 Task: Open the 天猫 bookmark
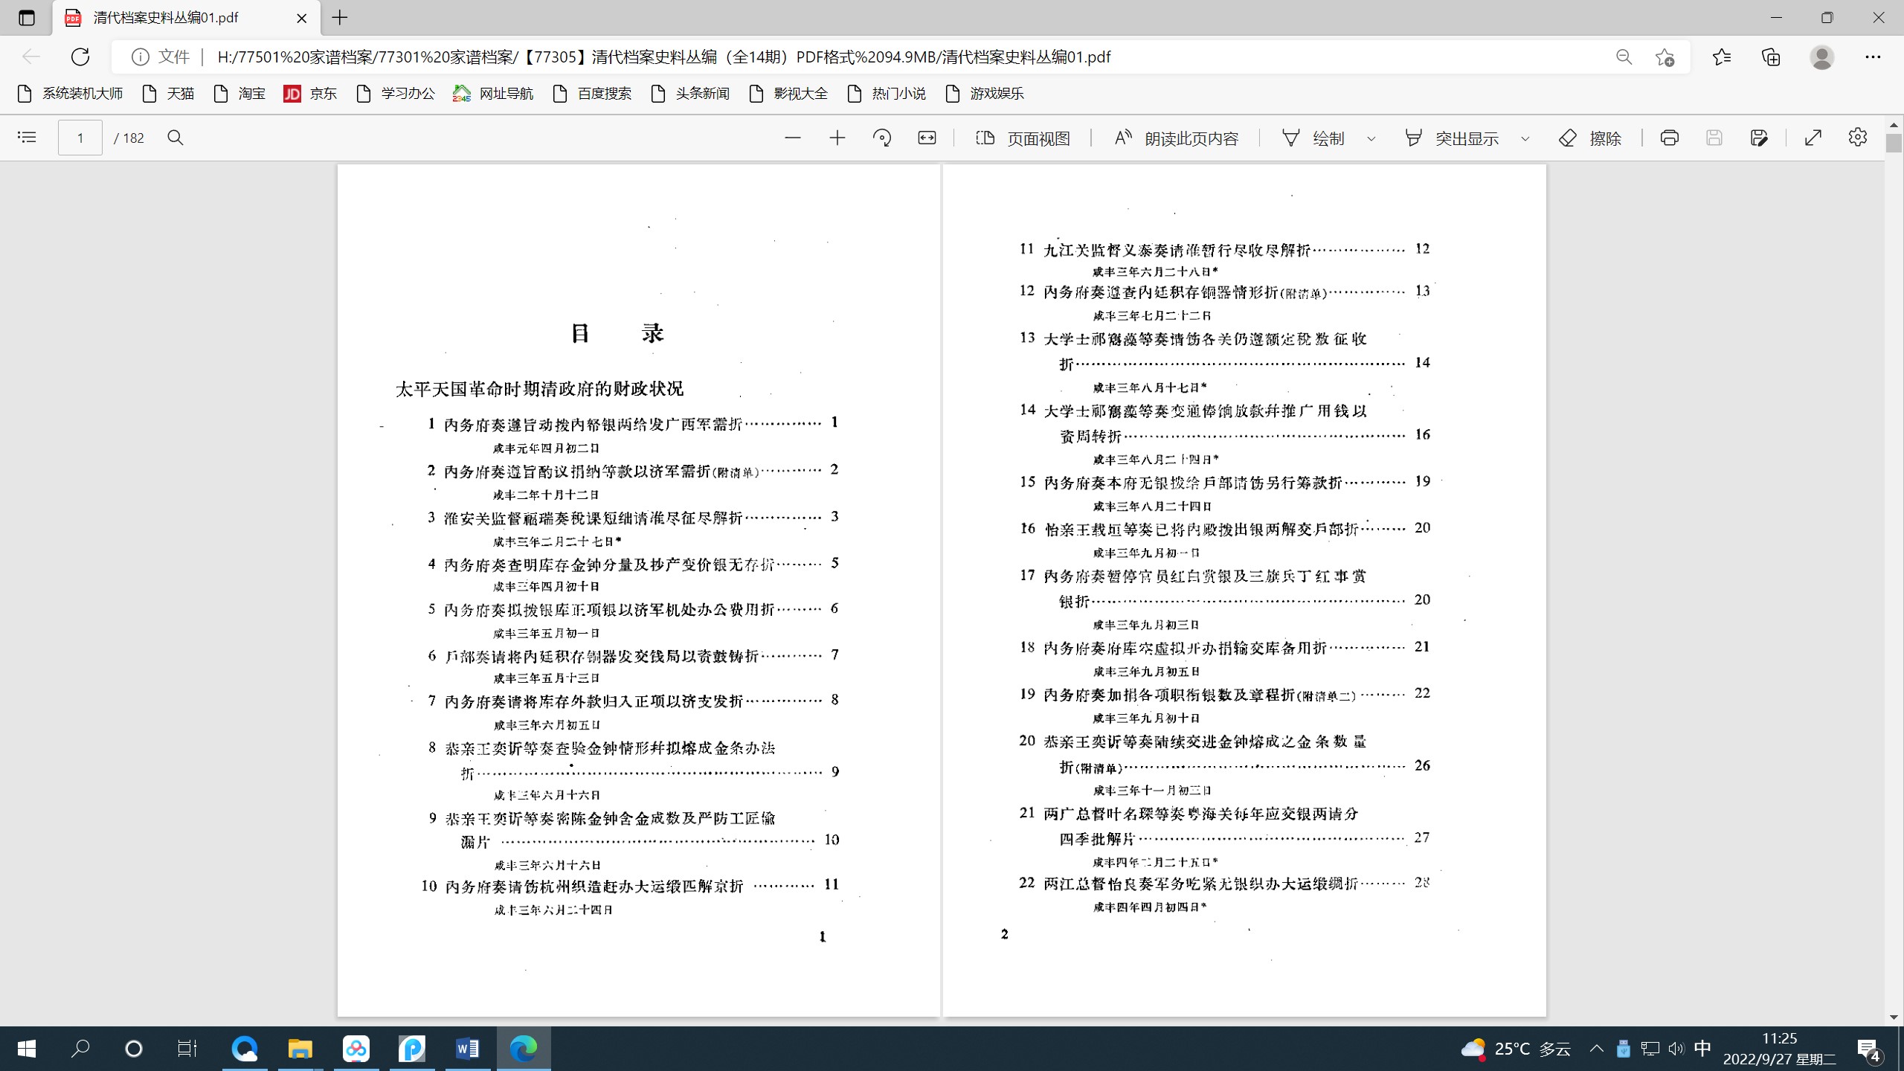coord(168,93)
